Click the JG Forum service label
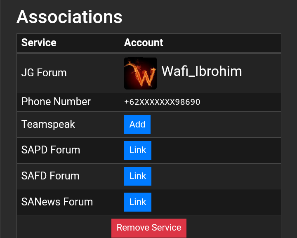This screenshot has height=238, width=297. coord(44,73)
